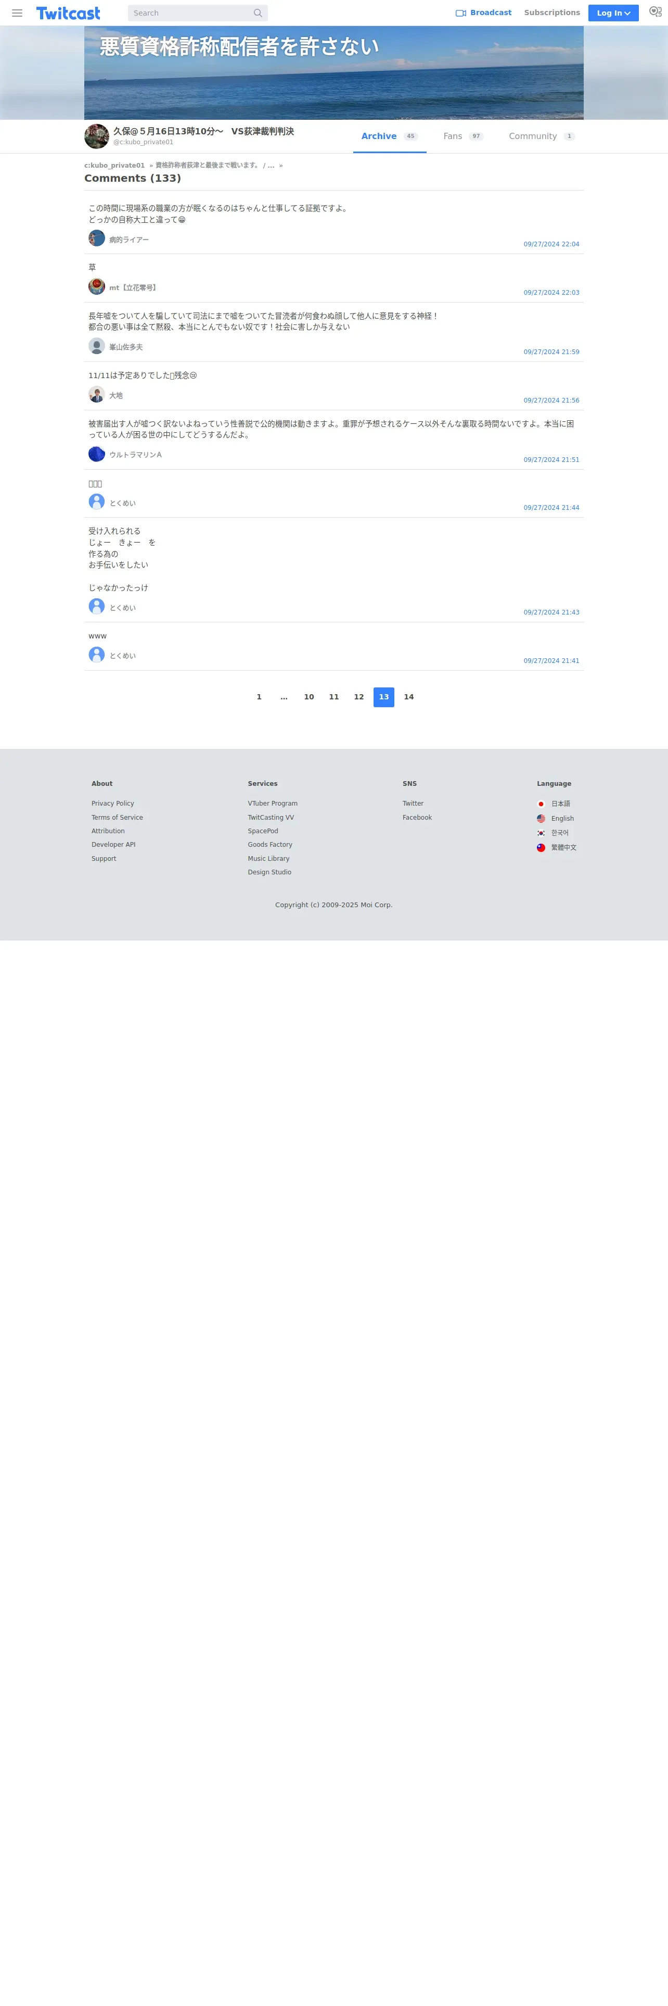The width and height of the screenshot is (668, 2006).
Task: Expand the Log In dropdown
Action: tap(613, 13)
